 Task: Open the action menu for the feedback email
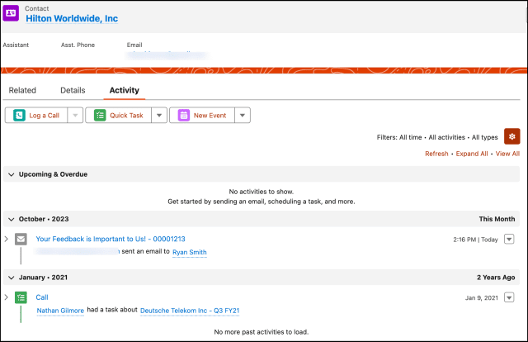[x=509, y=239]
